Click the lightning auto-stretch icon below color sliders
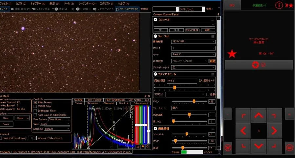Screen dimensions: 295x158 (138, 147)
